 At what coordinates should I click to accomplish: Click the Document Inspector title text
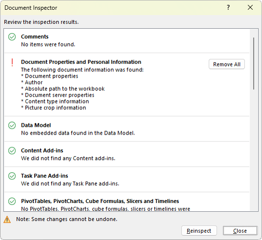[31, 8]
